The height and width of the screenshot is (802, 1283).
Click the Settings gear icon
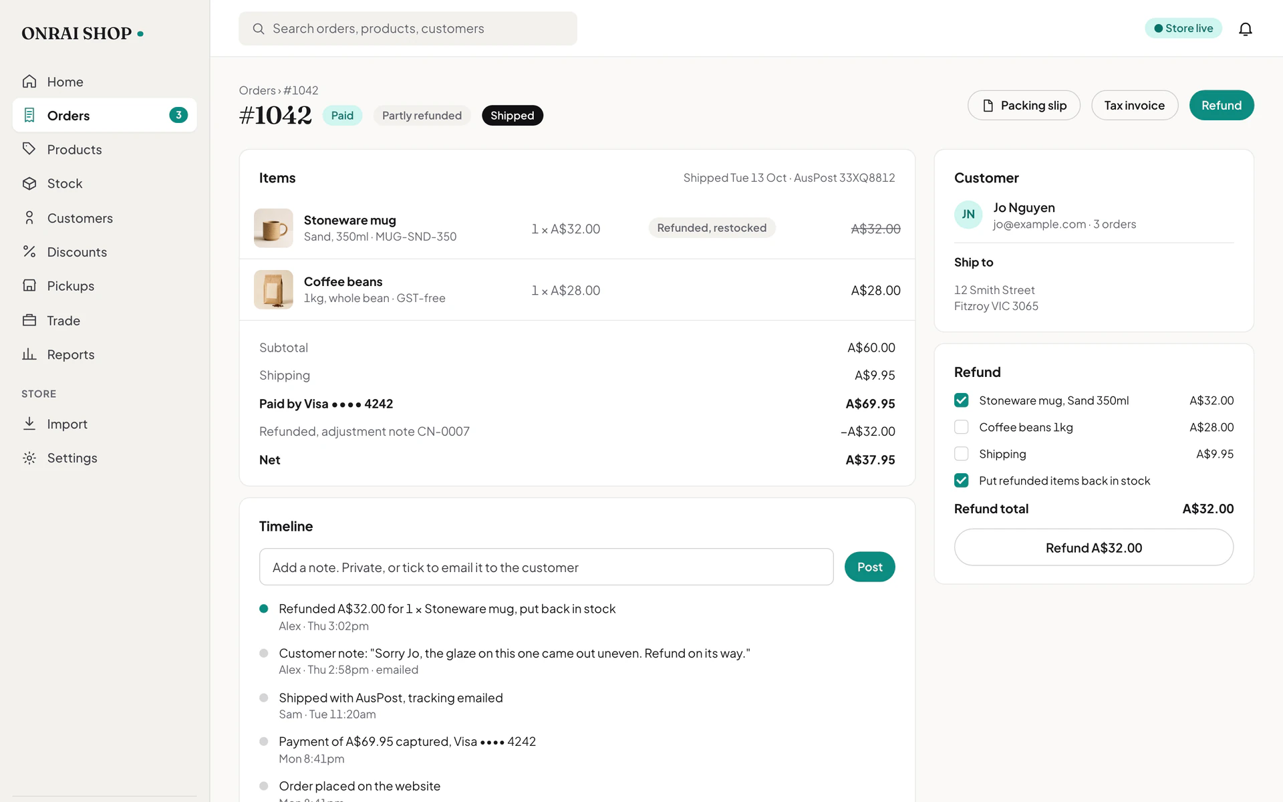coord(29,458)
